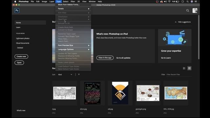Click the Grow your expertise illustration

coord(175,38)
